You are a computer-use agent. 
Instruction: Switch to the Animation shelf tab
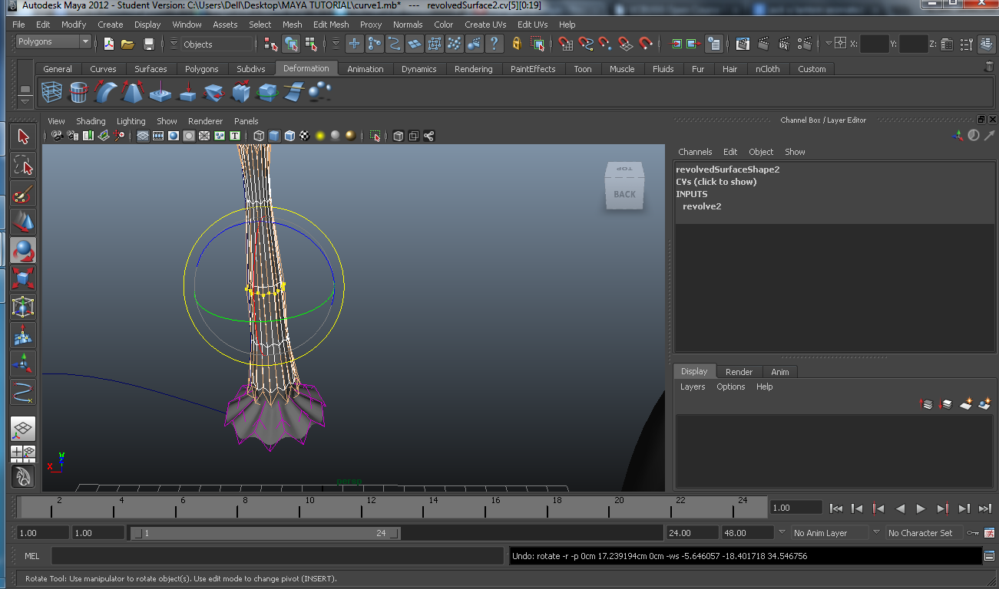pyautogui.click(x=366, y=69)
